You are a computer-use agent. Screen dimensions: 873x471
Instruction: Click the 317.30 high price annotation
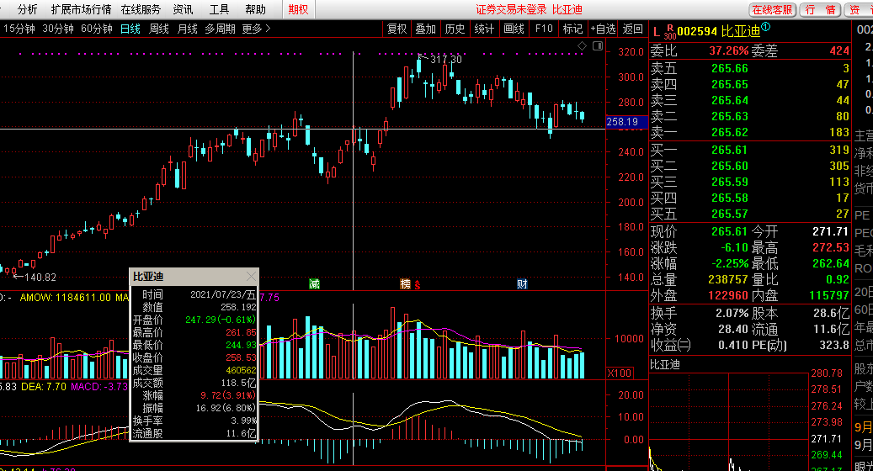[445, 59]
